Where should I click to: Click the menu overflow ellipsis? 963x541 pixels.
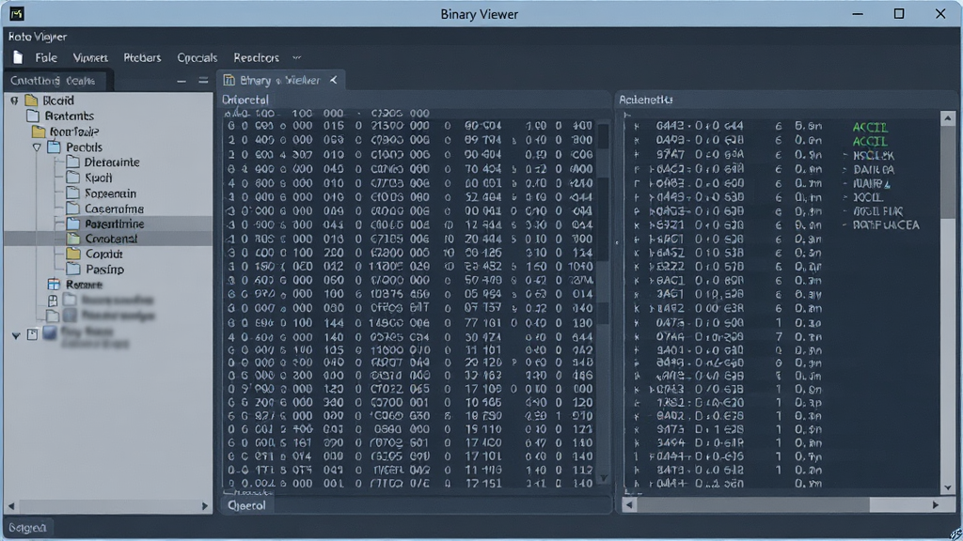pyautogui.click(x=296, y=57)
